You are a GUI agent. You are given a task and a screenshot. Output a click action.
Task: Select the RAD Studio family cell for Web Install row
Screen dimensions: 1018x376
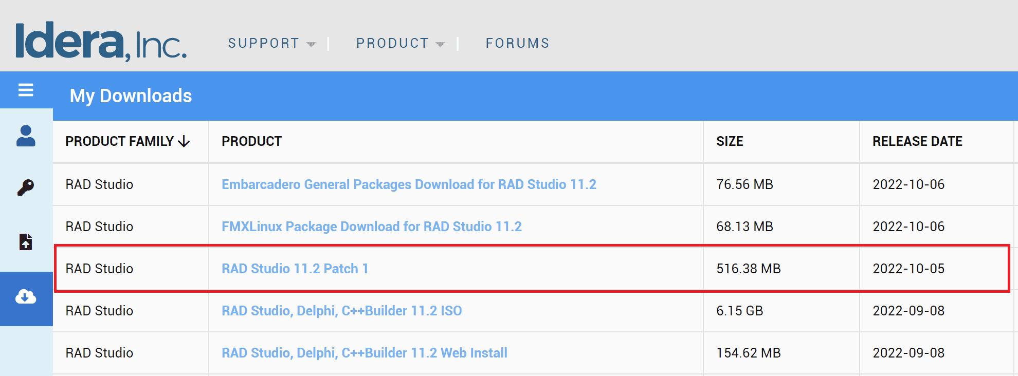point(99,353)
